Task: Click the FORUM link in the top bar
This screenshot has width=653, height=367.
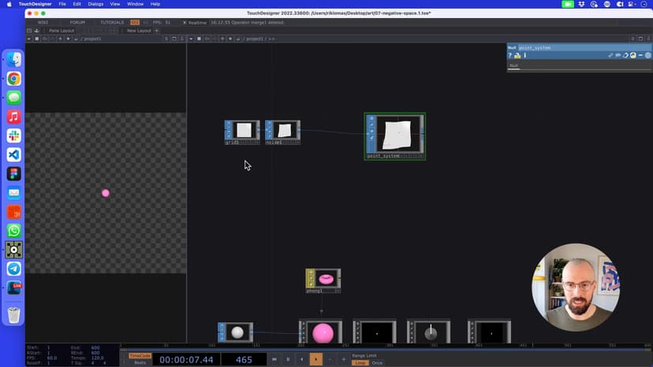Action: coord(77,22)
